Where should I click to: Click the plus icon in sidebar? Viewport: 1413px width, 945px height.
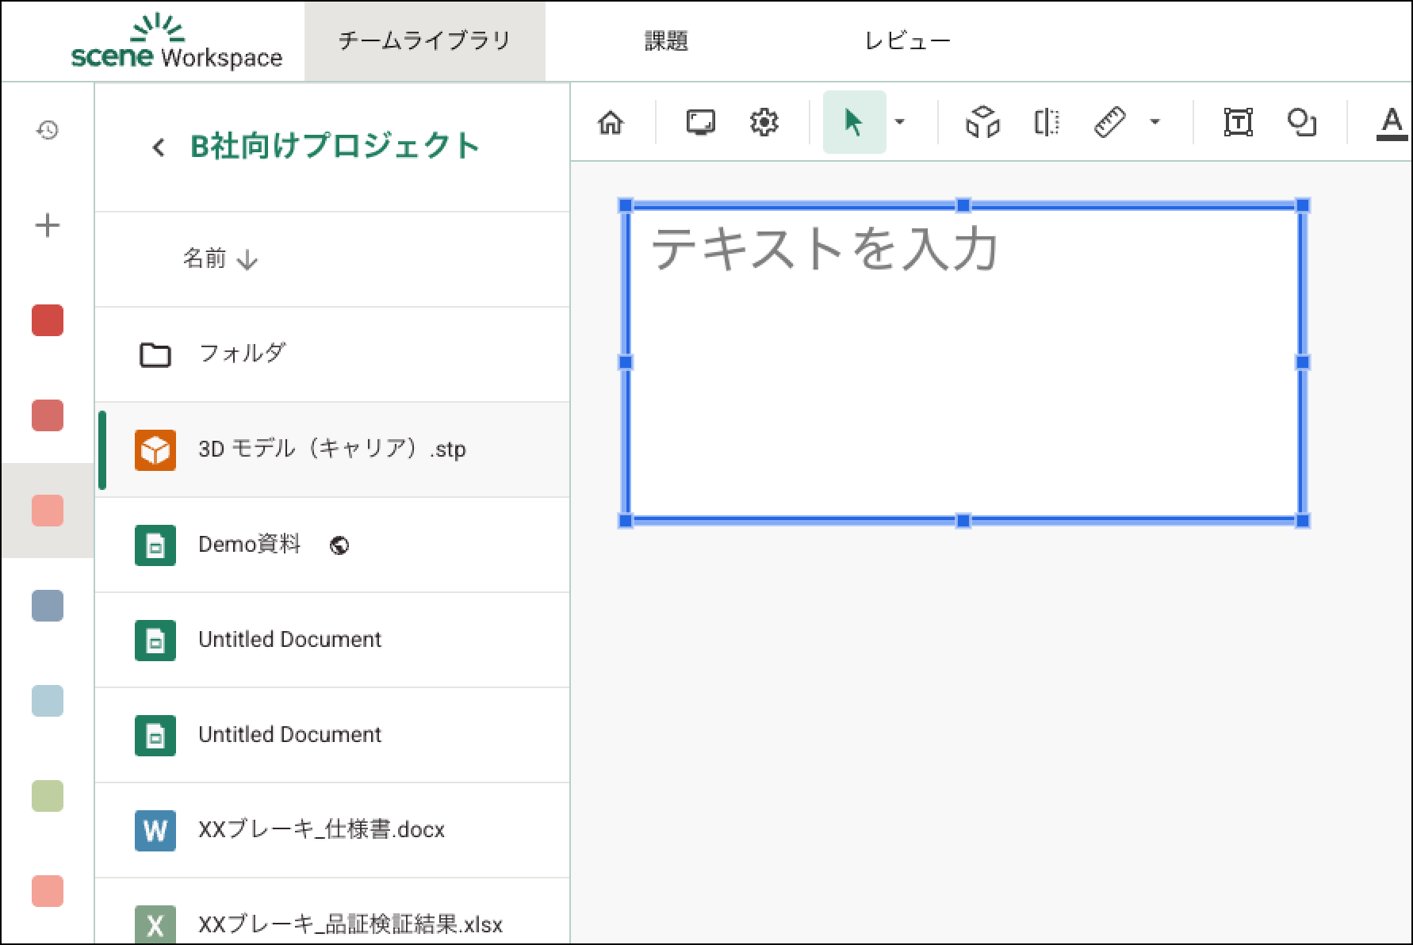click(x=48, y=226)
